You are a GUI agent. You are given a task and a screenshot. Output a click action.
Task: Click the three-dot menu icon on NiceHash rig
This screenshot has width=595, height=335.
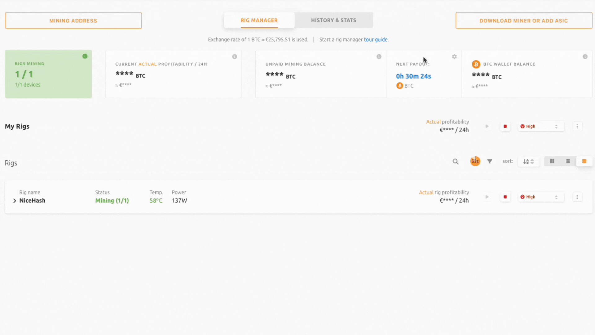[x=577, y=197]
